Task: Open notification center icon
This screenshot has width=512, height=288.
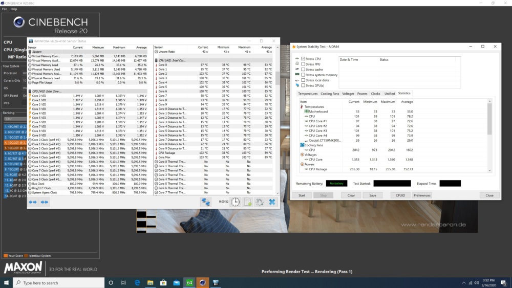Action: [503, 283]
